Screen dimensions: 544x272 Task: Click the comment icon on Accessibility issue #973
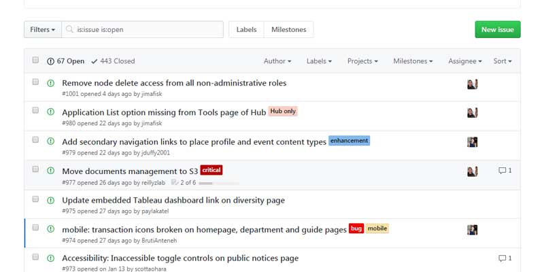click(502, 258)
